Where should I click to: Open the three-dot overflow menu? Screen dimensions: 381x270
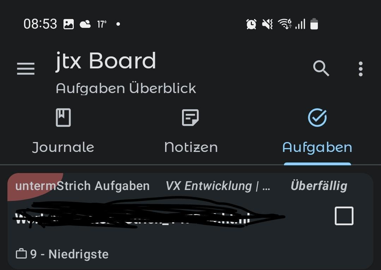pyautogui.click(x=361, y=69)
